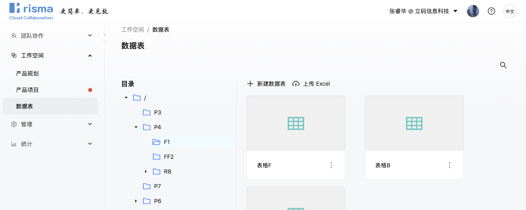The height and width of the screenshot is (210, 526).
Task: Click the P6 folder icon
Action: tap(147, 201)
